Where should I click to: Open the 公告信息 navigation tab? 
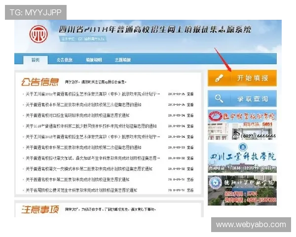[65, 60]
